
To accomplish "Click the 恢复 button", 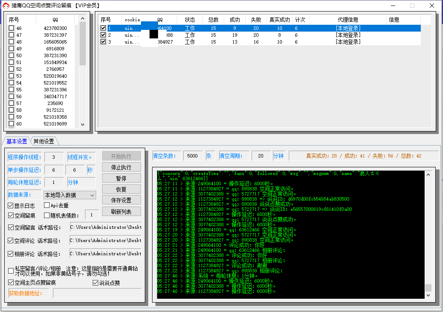I will [x=121, y=189].
